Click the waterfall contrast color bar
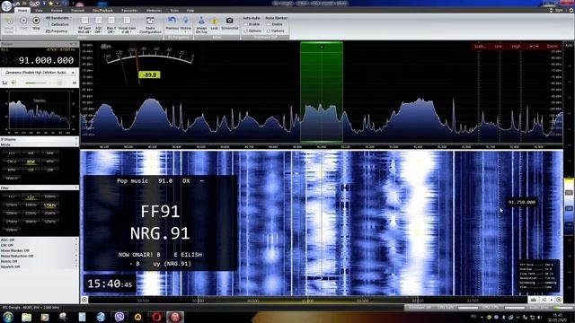The width and height of the screenshot is (575, 323). pos(569,207)
